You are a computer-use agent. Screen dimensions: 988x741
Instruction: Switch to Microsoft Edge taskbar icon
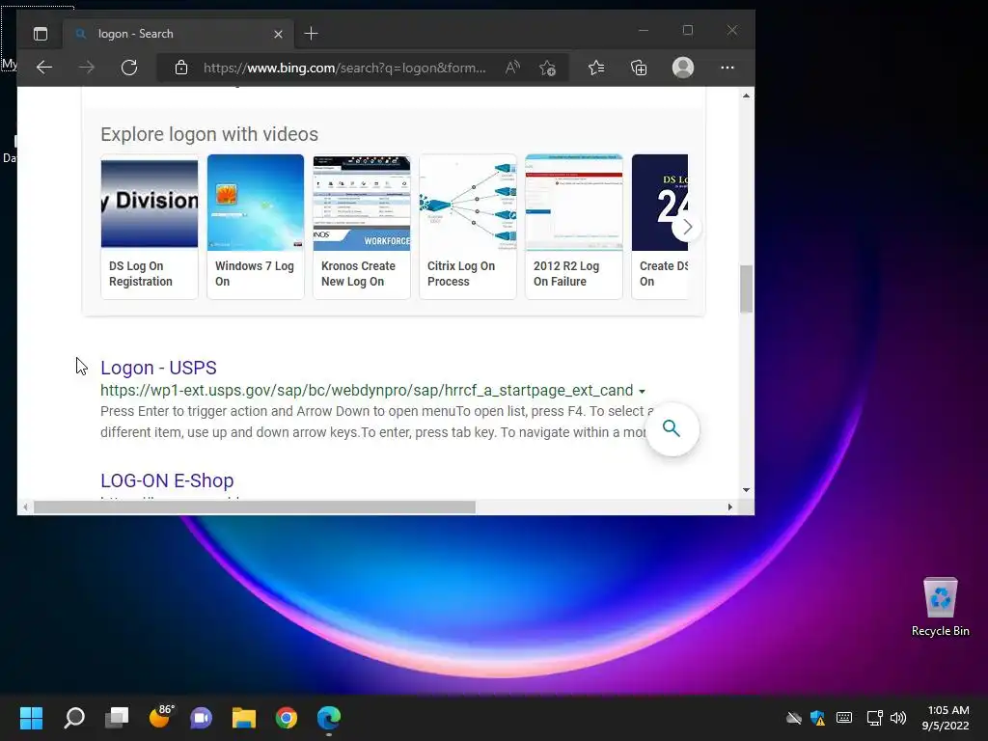click(x=329, y=718)
